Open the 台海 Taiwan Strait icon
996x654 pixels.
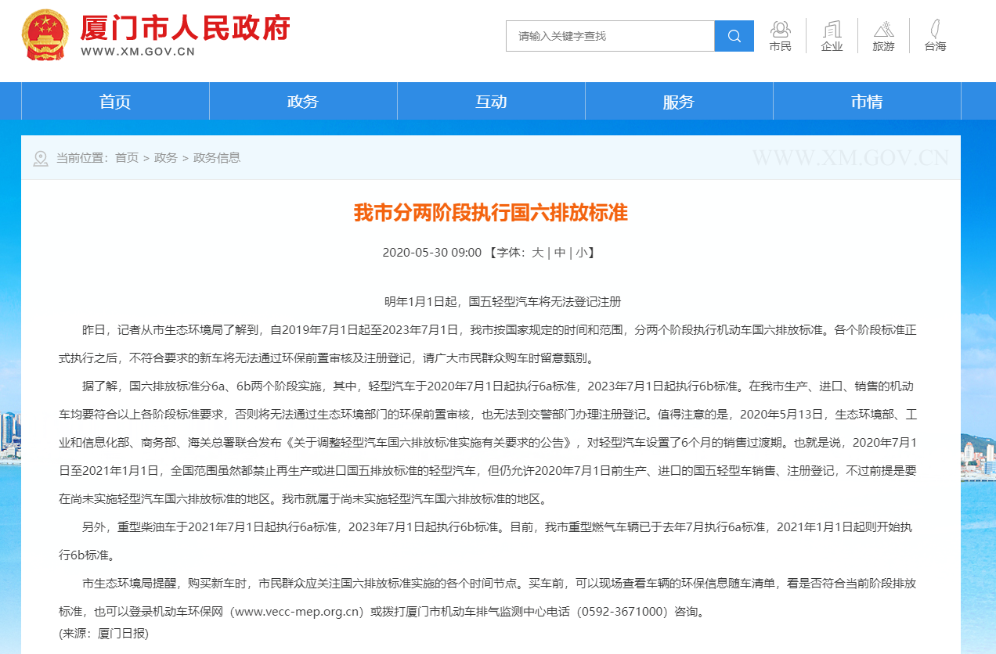(x=935, y=36)
